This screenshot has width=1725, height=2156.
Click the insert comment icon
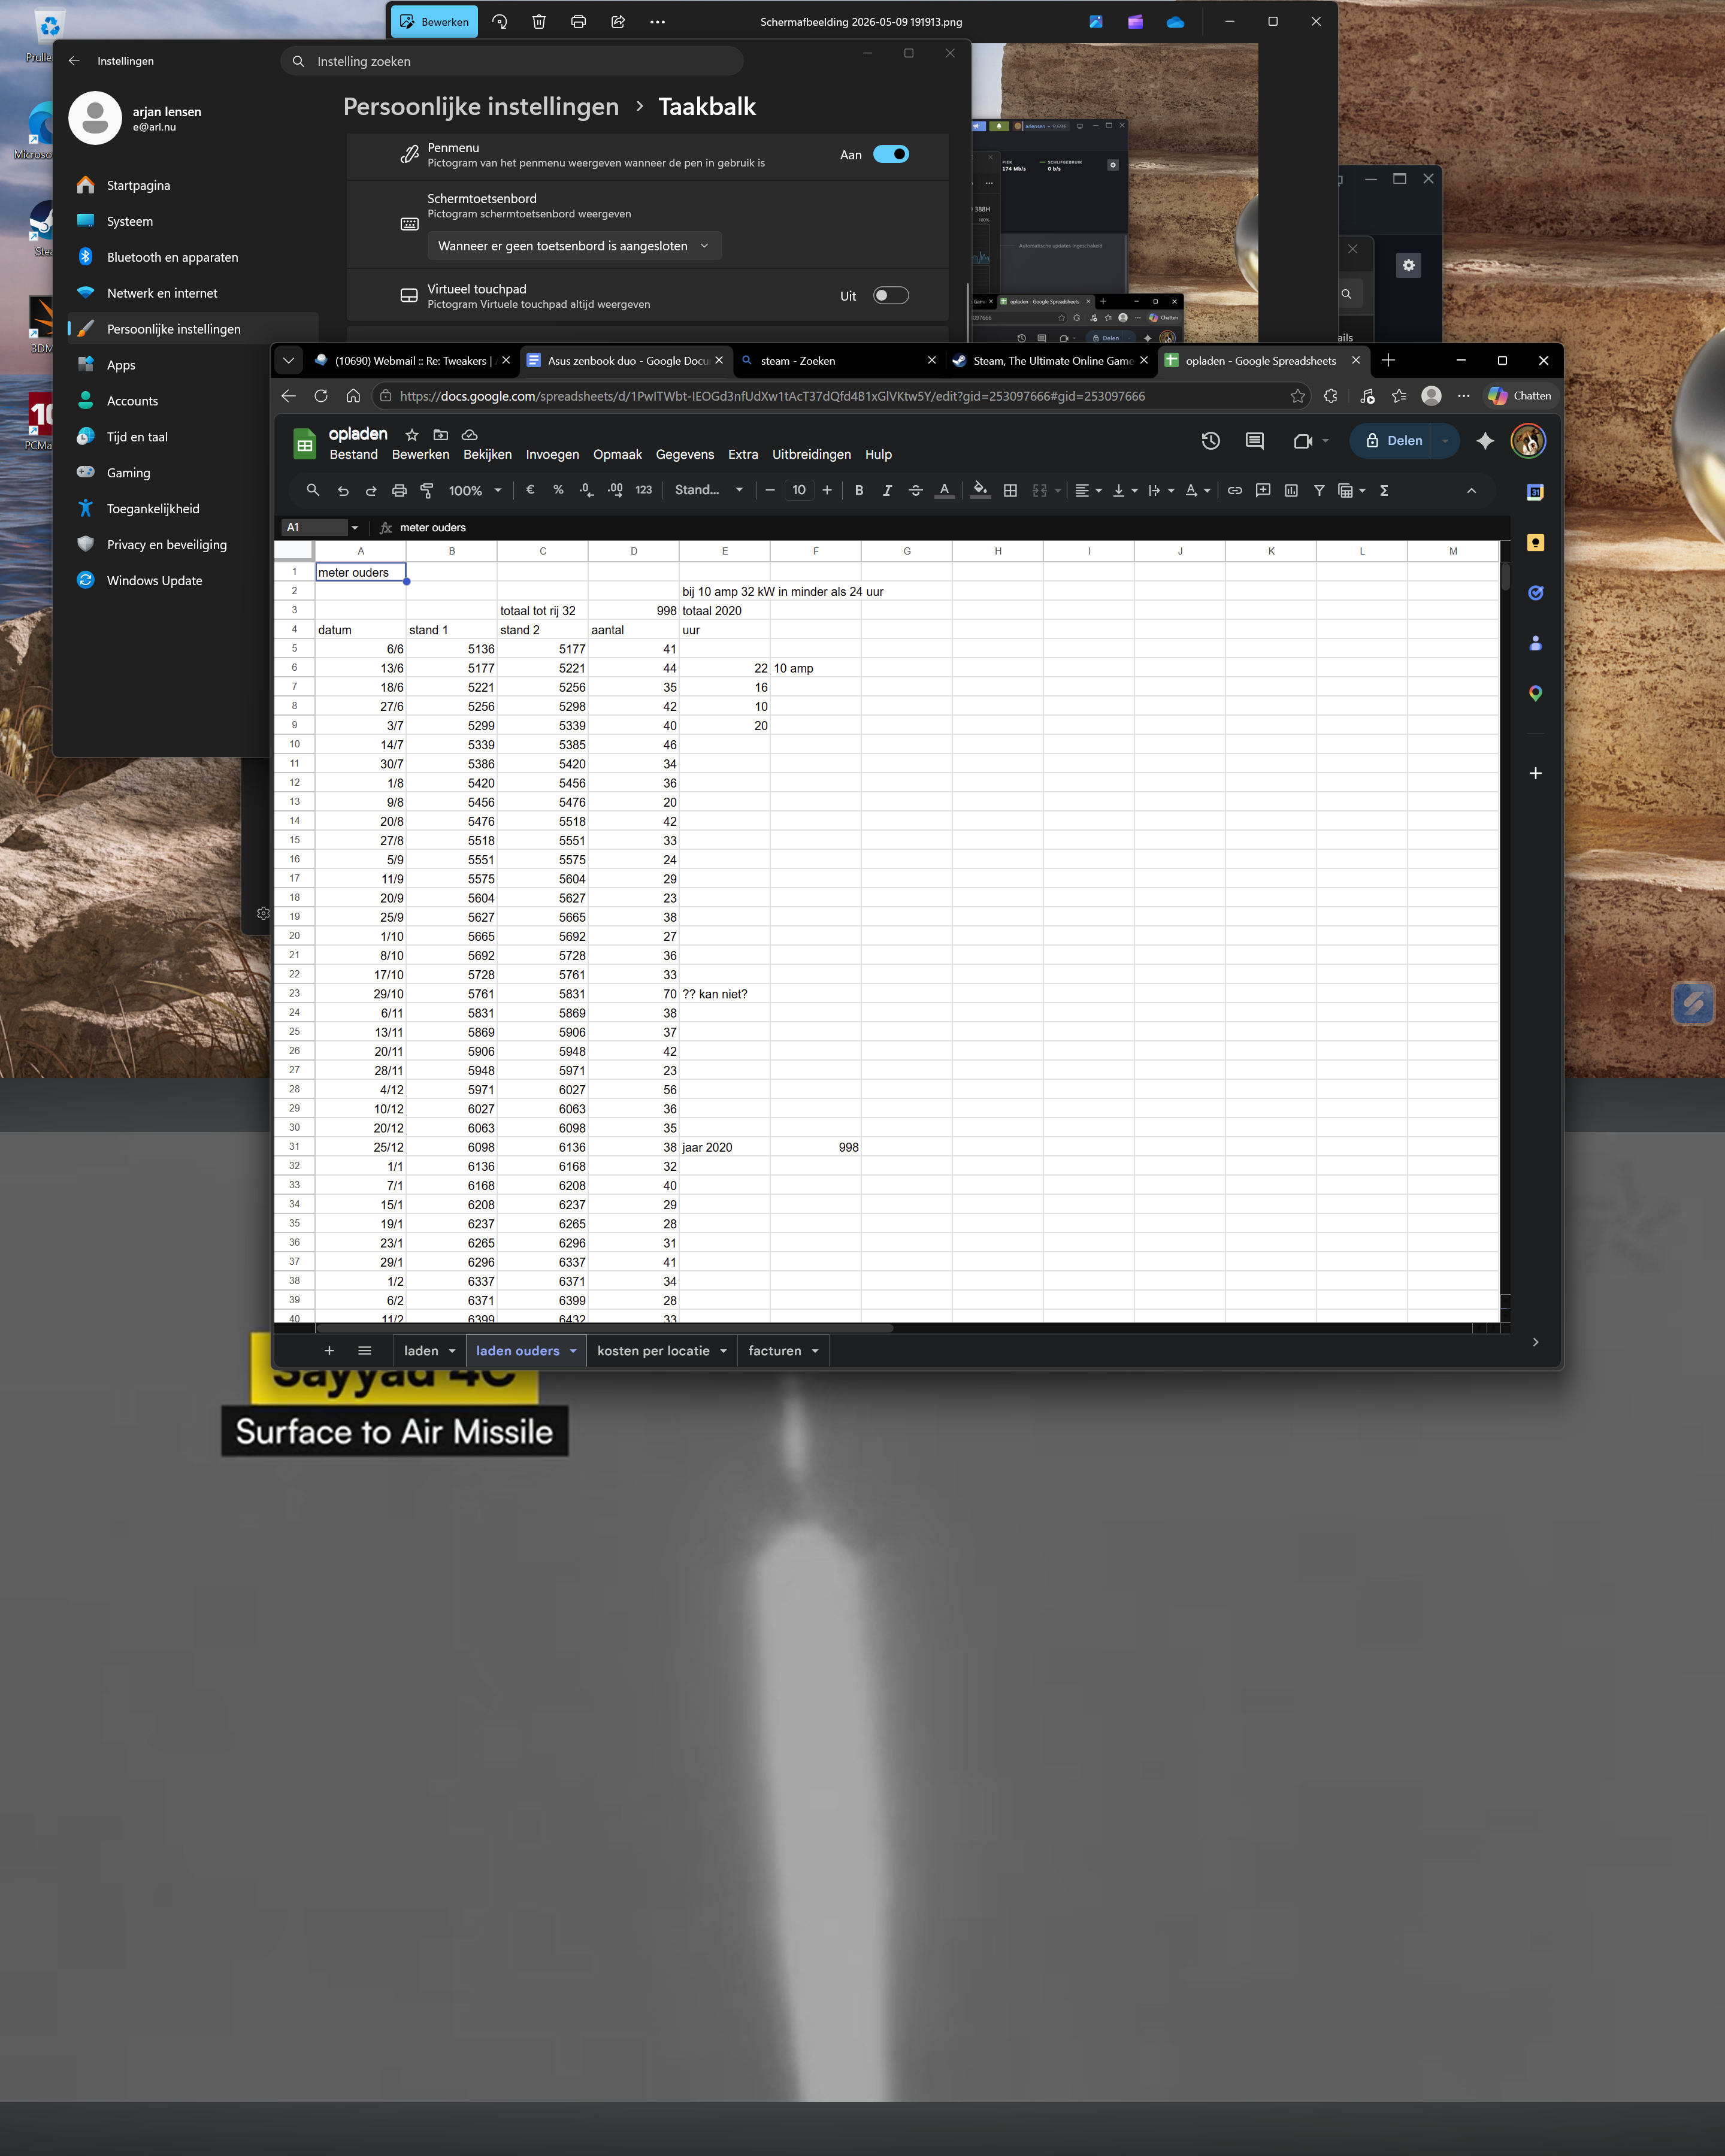coord(1263,490)
